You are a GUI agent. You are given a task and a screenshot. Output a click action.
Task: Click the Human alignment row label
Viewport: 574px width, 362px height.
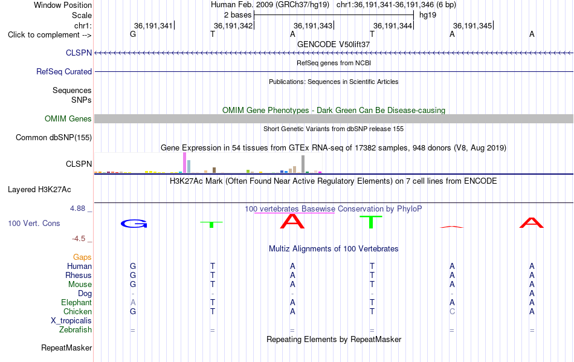click(79, 266)
